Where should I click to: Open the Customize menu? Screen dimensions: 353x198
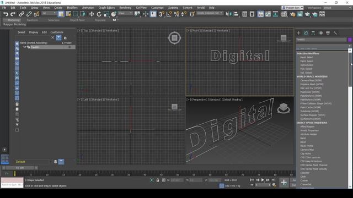click(157, 8)
